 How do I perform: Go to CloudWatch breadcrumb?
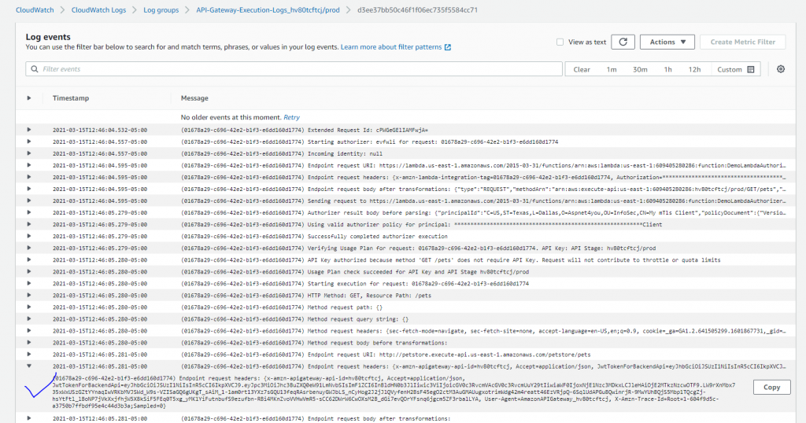35,9
